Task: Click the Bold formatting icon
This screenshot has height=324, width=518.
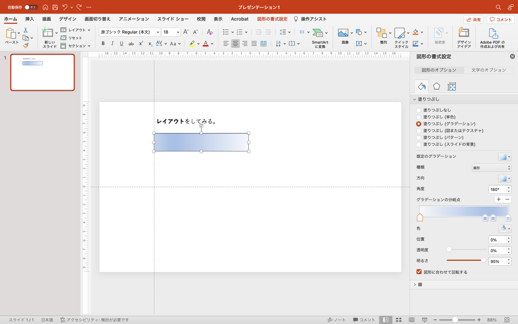Action: 103,44
